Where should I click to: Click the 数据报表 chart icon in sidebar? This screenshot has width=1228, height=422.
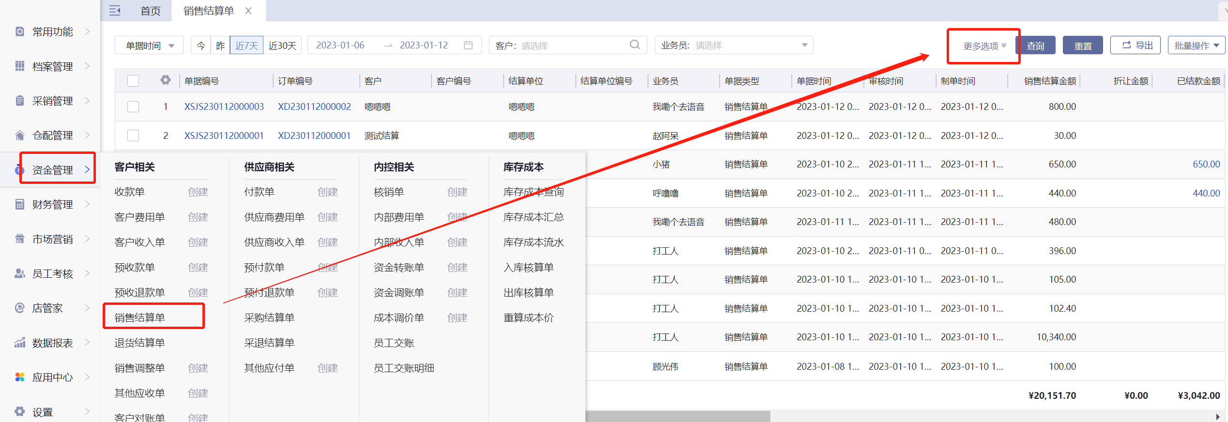point(20,343)
